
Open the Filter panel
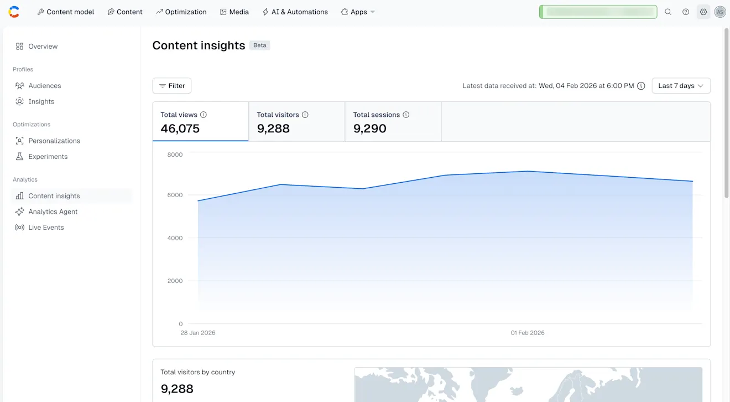tap(171, 86)
